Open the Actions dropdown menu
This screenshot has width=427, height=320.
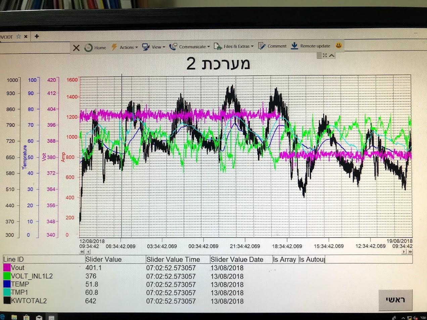125,47
